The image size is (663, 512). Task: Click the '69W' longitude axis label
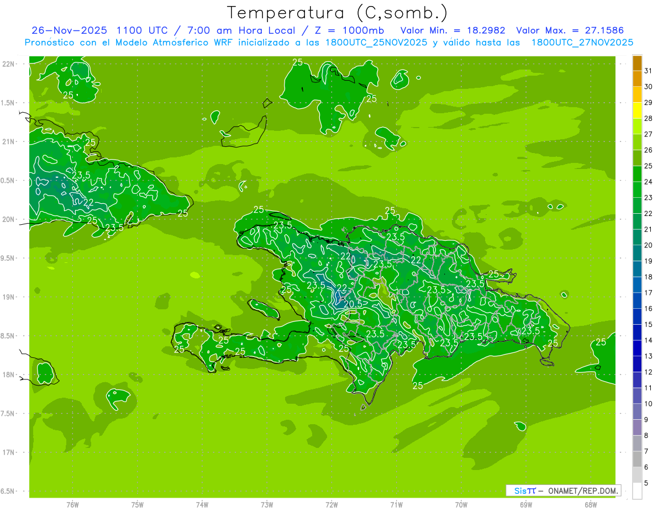click(526, 505)
